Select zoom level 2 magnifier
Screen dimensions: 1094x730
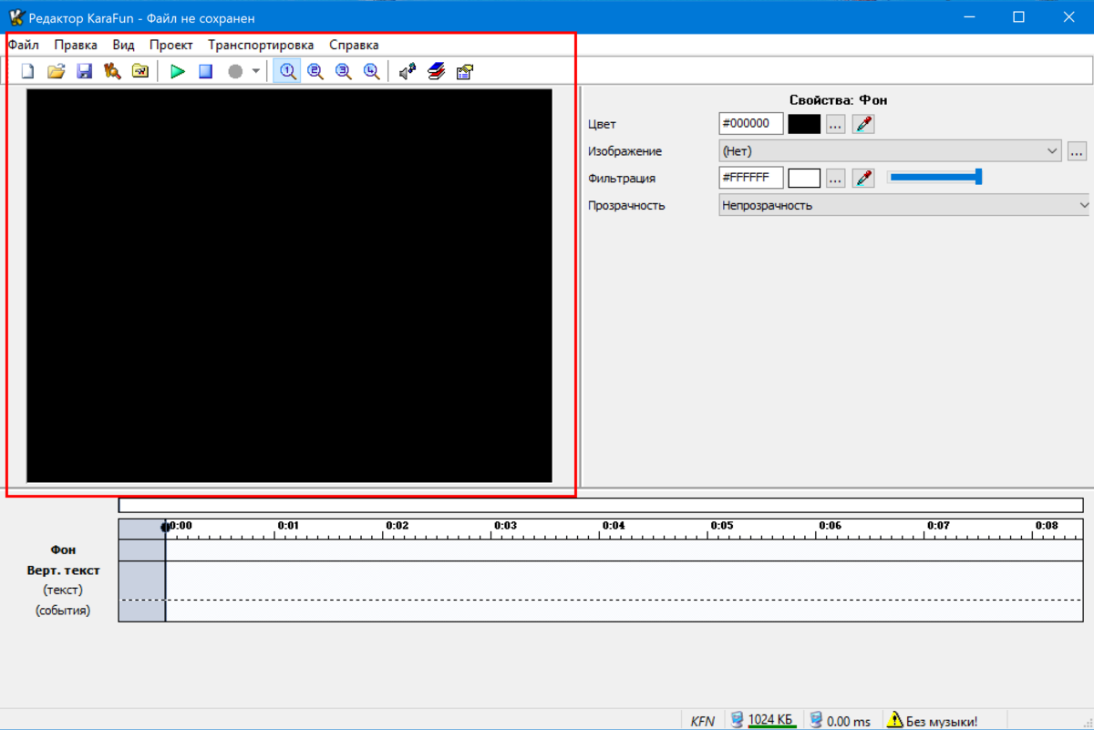click(315, 71)
